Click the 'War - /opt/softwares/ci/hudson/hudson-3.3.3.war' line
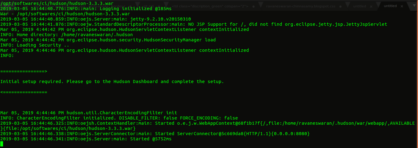Screen dimensions: 418x148 click(x=65, y=14)
